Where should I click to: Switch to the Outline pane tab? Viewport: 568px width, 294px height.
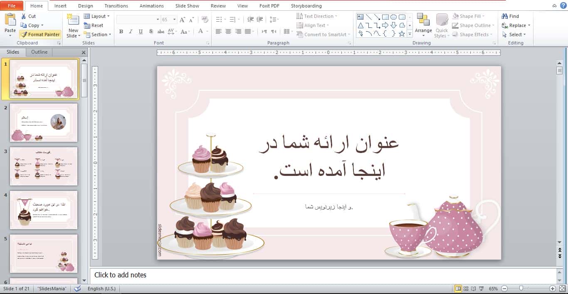coord(40,52)
